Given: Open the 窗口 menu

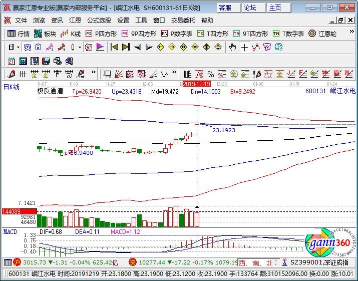Looking at the screenshot, I should pos(159,21).
